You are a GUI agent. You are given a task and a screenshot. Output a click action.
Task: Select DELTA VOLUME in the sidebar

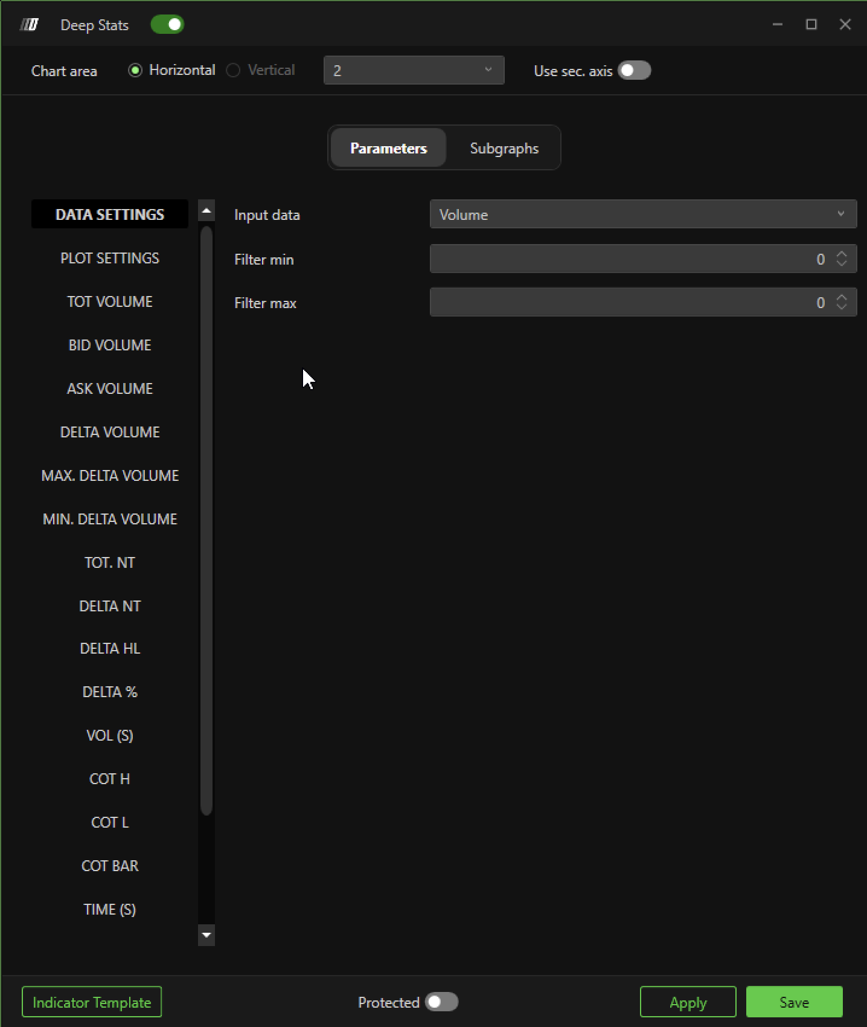[x=110, y=432]
